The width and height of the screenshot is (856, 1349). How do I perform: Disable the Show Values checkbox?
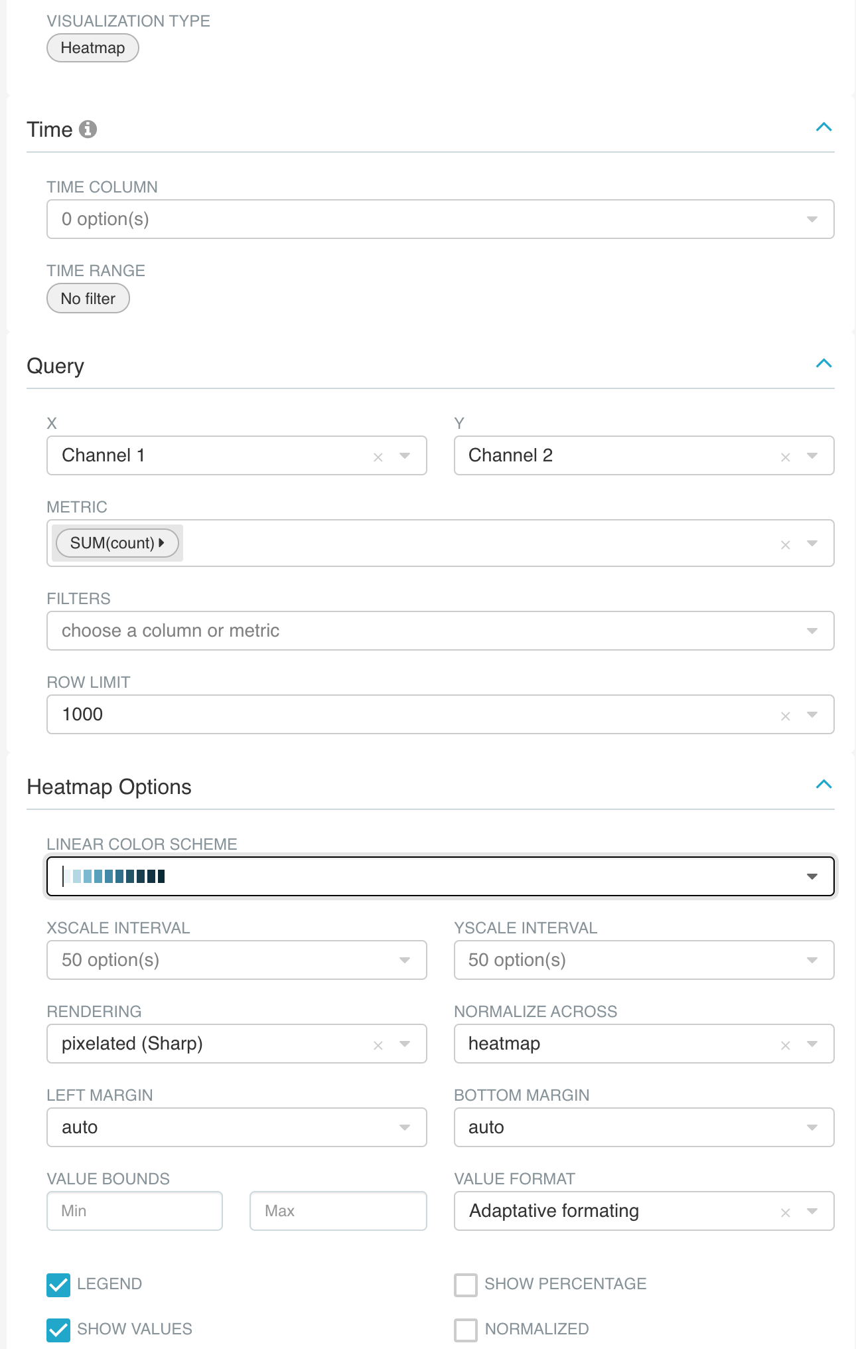58,1330
